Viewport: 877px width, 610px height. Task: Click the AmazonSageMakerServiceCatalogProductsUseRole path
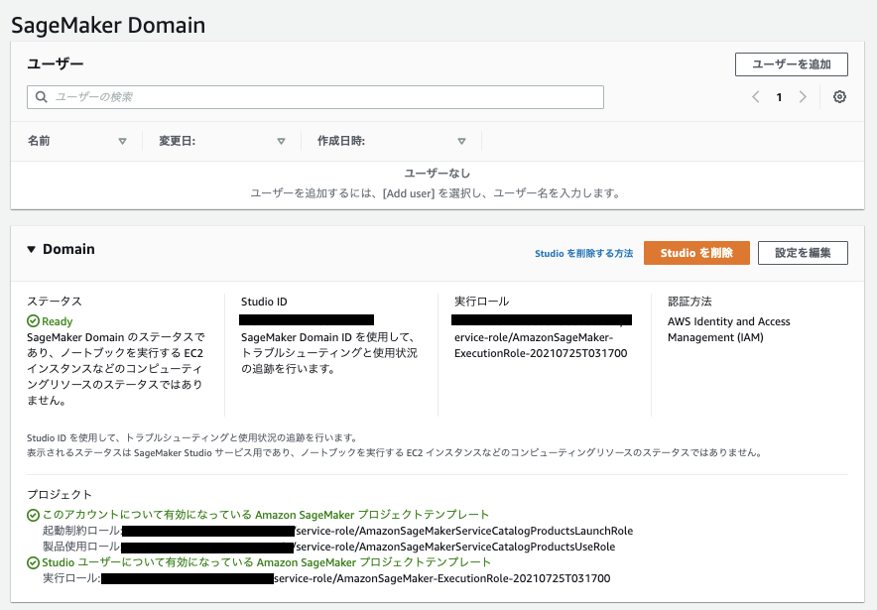point(455,547)
